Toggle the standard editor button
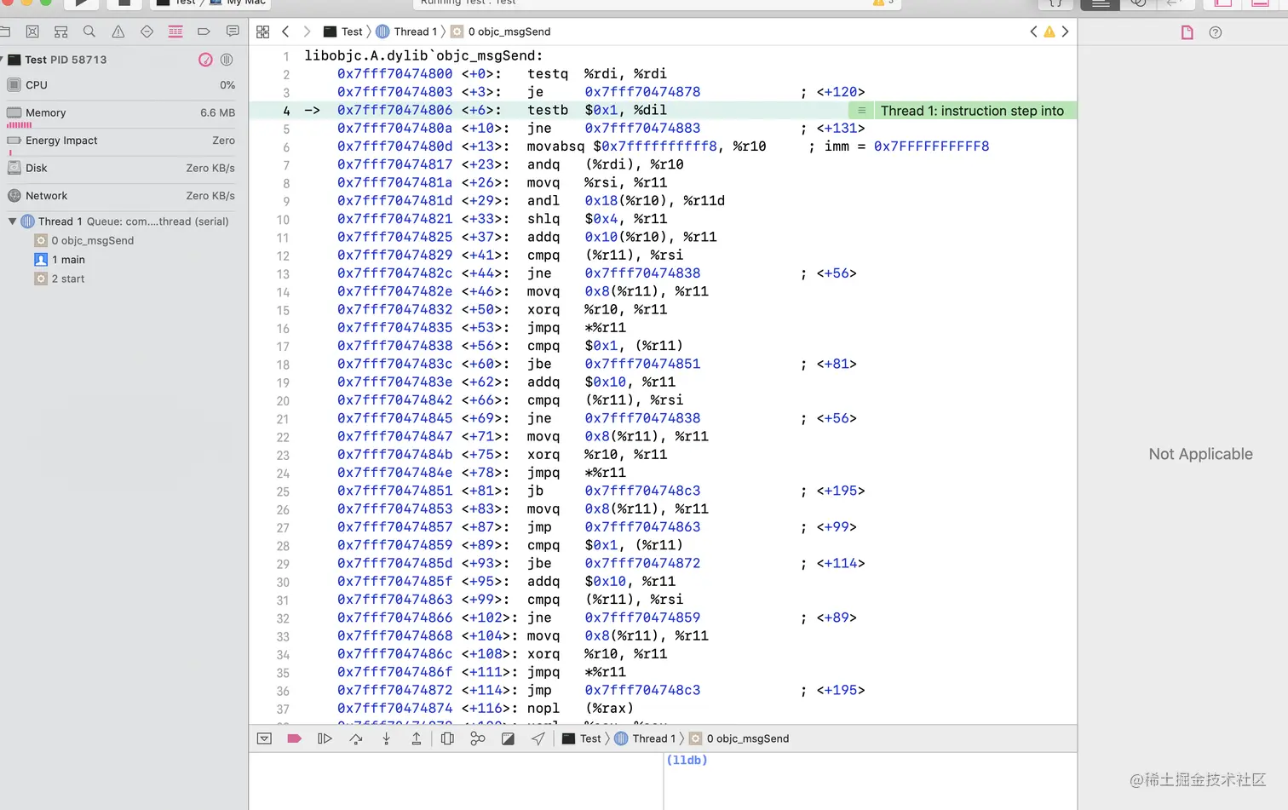 click(x=1101, y=3)
